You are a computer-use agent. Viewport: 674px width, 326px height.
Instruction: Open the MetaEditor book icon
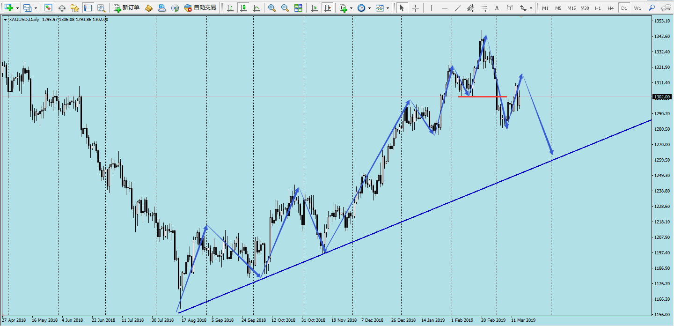point(149,8)
